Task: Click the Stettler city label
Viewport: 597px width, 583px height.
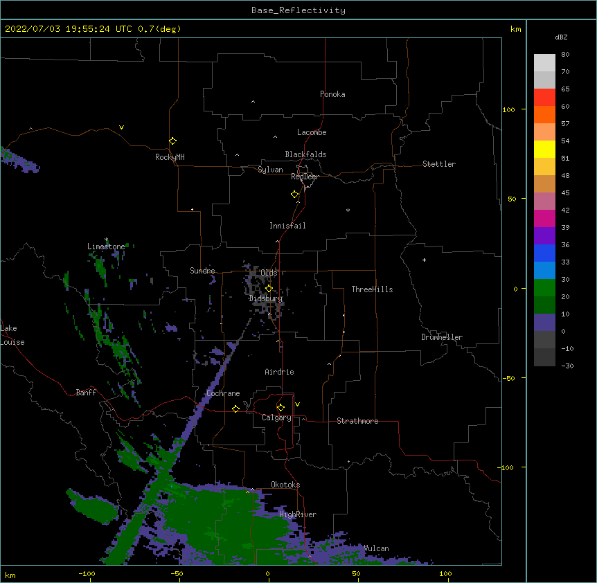Action: pyautogui.click(x=439, y=164)
